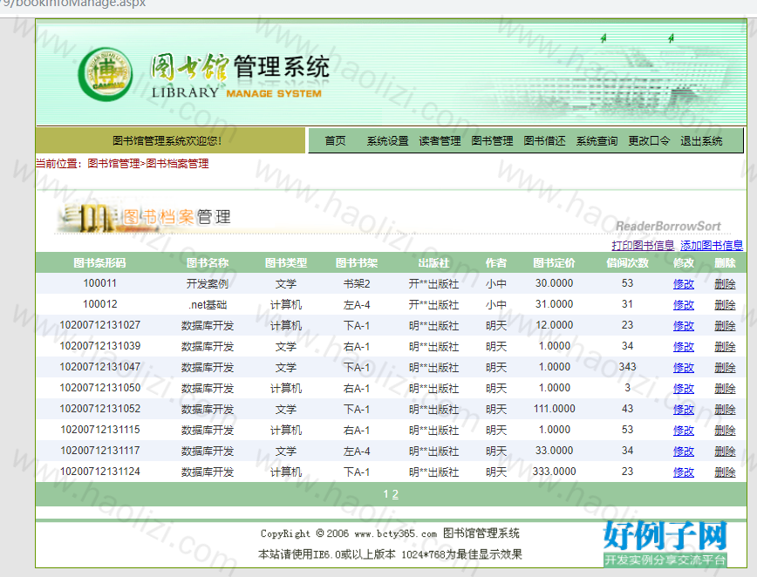Click 删除 for barcode 10200712131039
Image resolution: width=757 pixels, height=577 pixels.
click(725, 346)
